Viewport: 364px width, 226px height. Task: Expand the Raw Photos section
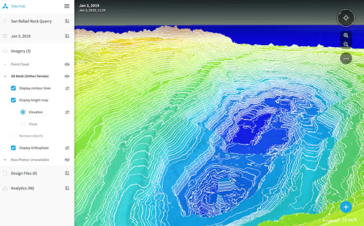point(5,160)
